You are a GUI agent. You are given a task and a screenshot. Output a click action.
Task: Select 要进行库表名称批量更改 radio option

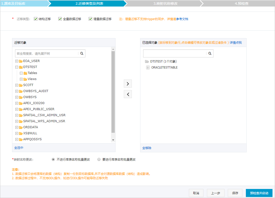[99, 159]
